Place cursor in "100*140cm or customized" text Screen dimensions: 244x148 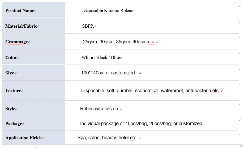coord(108,73)
